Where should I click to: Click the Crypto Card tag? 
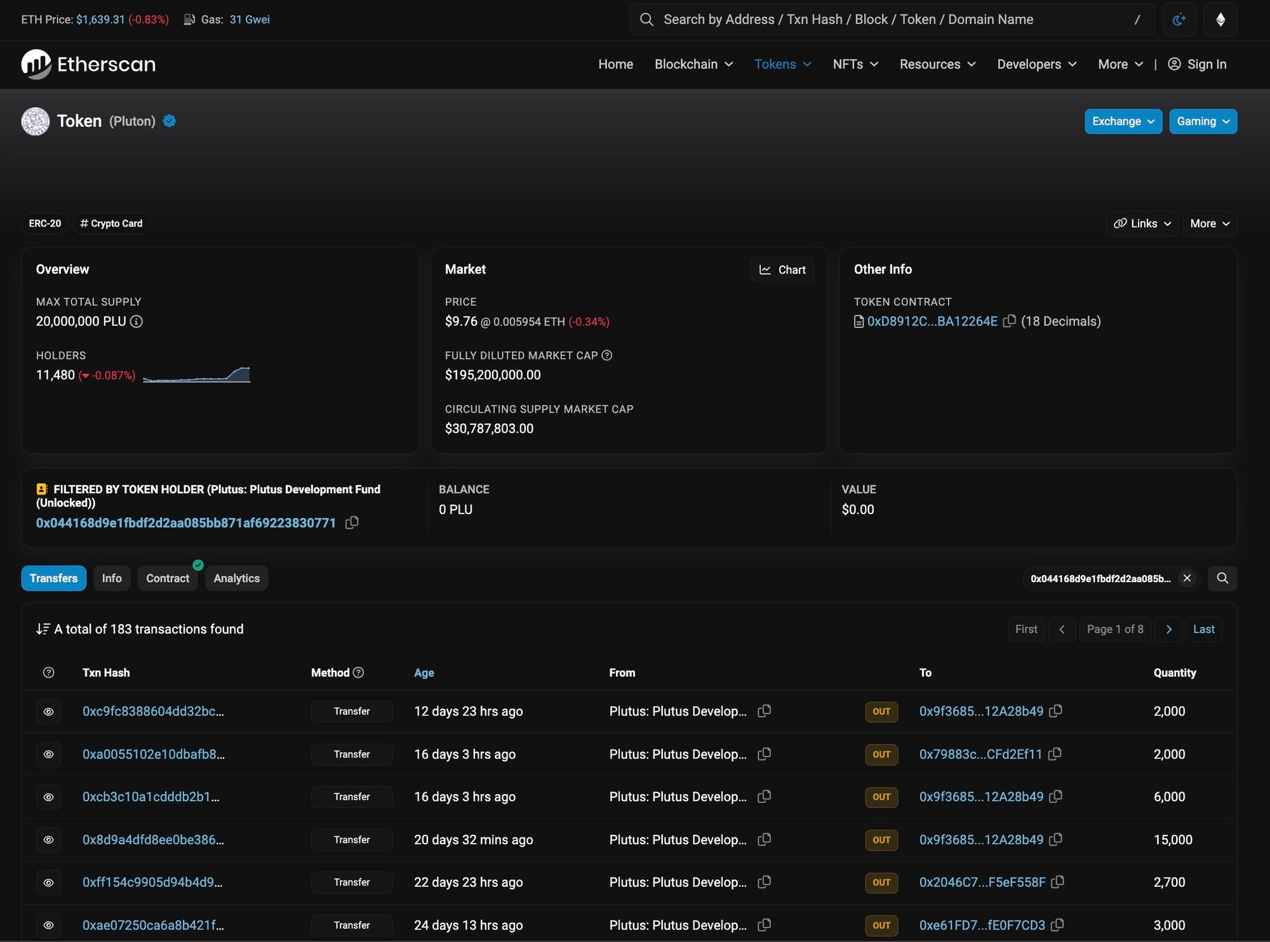[111, 223]
